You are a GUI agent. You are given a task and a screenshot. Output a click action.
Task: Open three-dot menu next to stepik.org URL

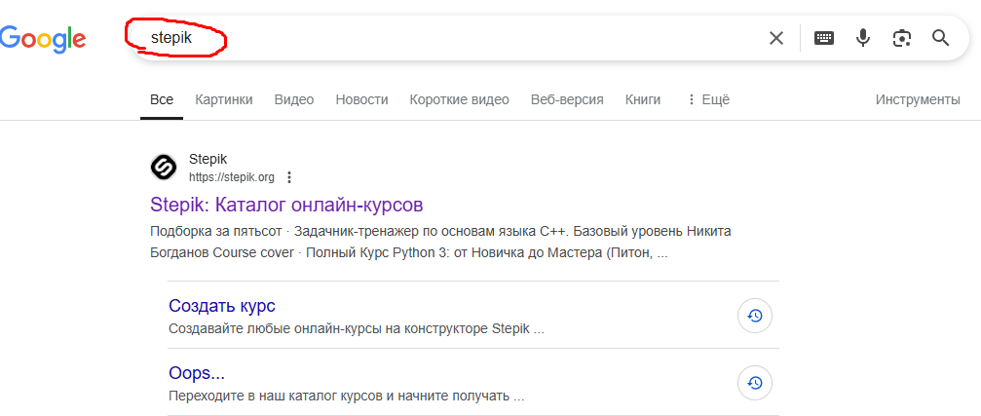click(289, 177)
